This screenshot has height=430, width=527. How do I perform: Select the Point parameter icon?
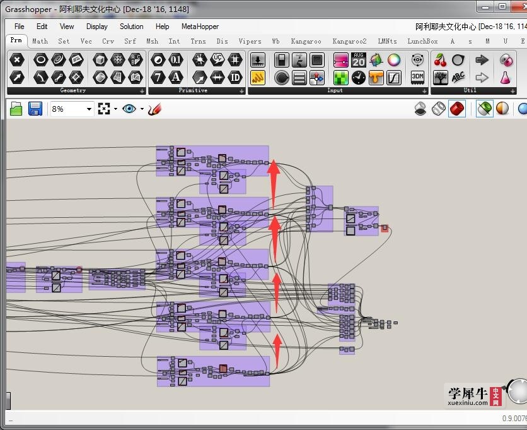point(17,60)
